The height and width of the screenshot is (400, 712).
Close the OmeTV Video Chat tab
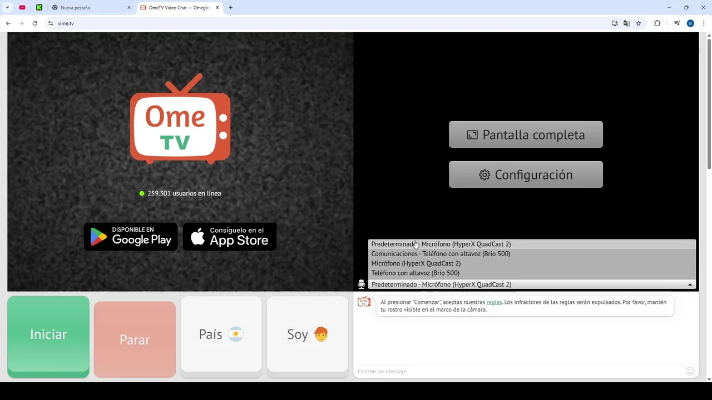tap(217, 8)
